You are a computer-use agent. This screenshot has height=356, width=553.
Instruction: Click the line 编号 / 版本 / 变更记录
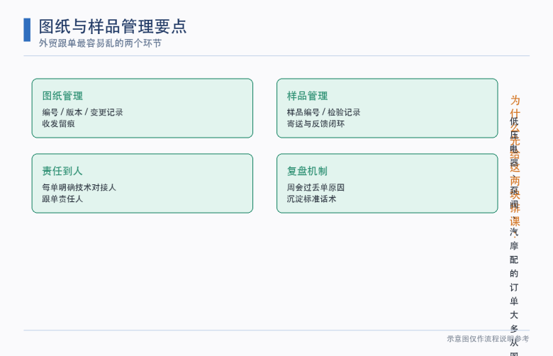click(x=82, y=113)
